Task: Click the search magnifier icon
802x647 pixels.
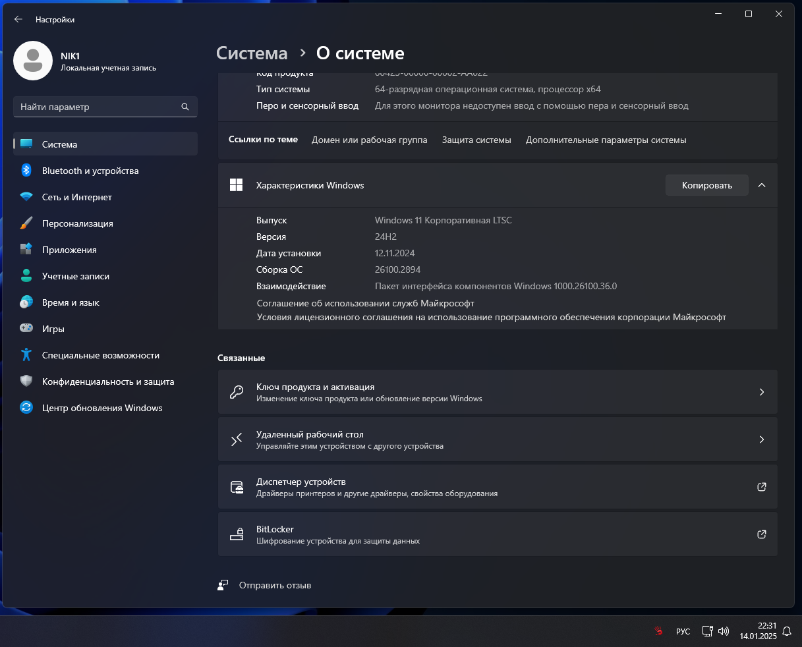Action: [185, 107]
